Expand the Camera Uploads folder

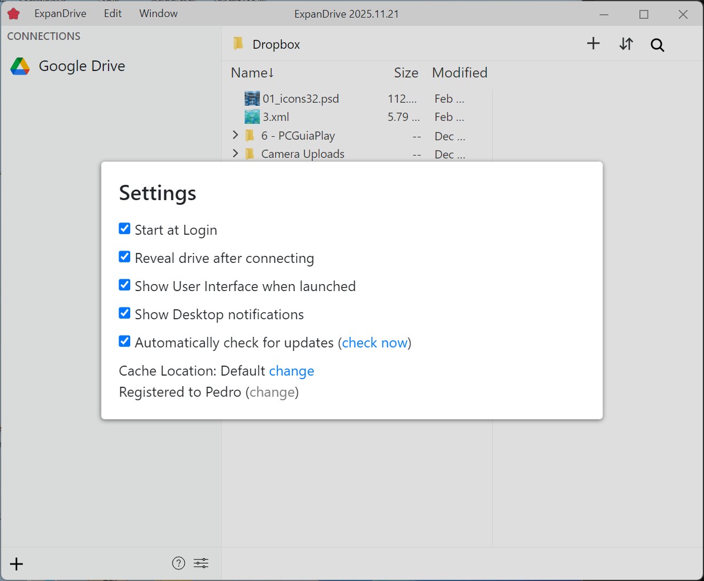[235, 154]
